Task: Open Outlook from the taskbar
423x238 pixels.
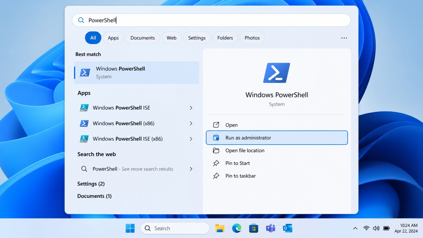Action: tap(287, 228)
